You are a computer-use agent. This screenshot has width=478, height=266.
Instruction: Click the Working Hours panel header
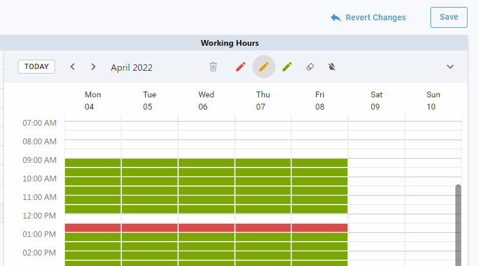[230, 43]
